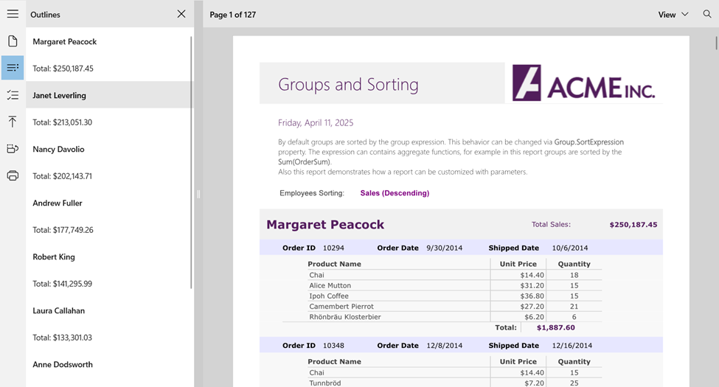The width and height of the screenshot is (719, 387).
Task: Open Laura Callahan outline entry
Action: click(x=59, y=310)
